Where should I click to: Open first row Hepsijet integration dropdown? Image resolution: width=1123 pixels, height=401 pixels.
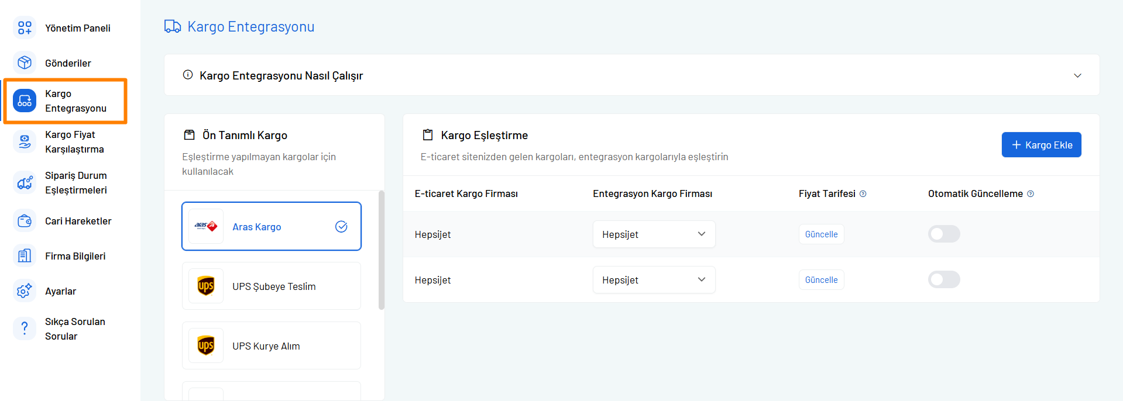coord(654,234)
